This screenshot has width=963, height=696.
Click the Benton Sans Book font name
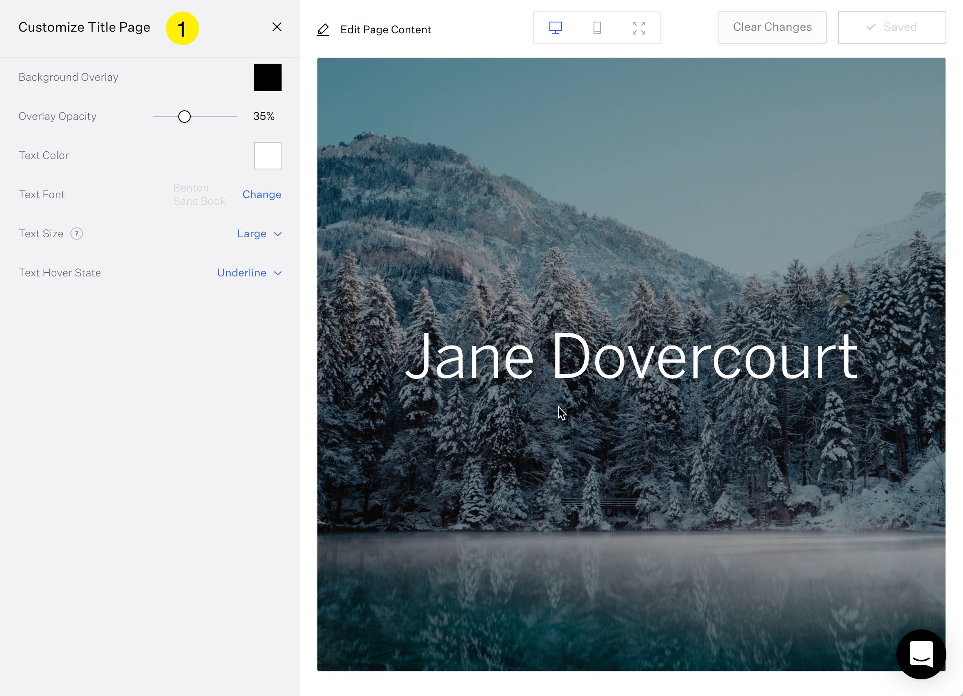pyautogui.click(x=199, y=194)
